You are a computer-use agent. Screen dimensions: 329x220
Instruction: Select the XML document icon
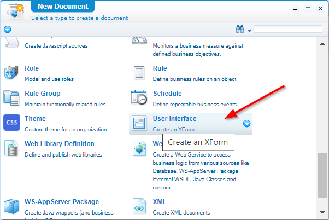(x=140, y=206)
